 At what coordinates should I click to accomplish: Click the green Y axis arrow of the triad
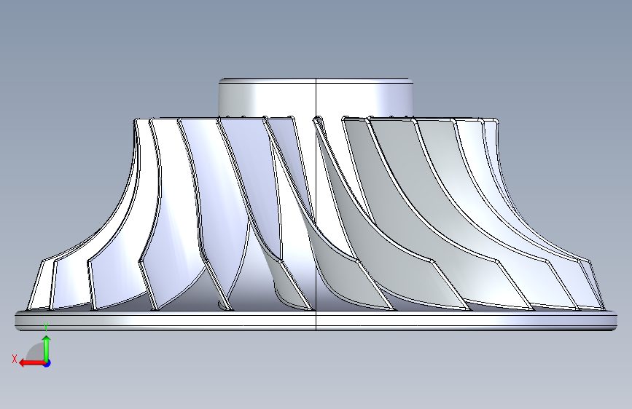(47, 349)
